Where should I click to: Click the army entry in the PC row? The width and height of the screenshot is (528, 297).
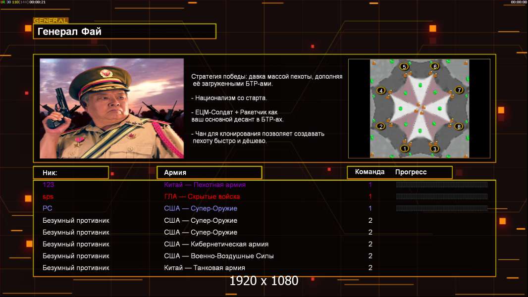(201, 208)
